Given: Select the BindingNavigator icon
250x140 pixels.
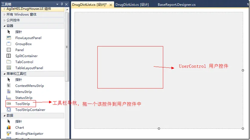Looking at the screenshot, I should click(9, 133).
